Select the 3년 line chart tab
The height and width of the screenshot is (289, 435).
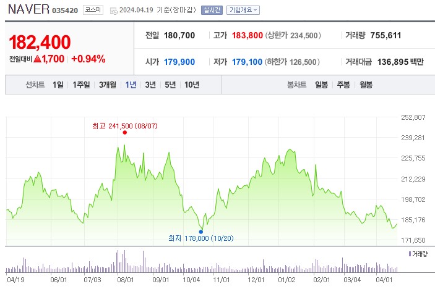pos(150,85)
